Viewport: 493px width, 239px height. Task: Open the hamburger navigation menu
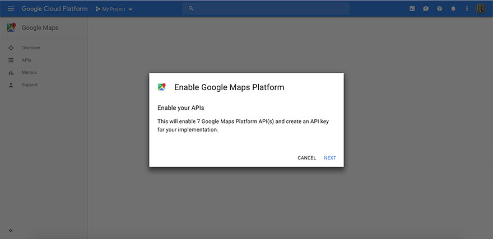tap(11, 9)
